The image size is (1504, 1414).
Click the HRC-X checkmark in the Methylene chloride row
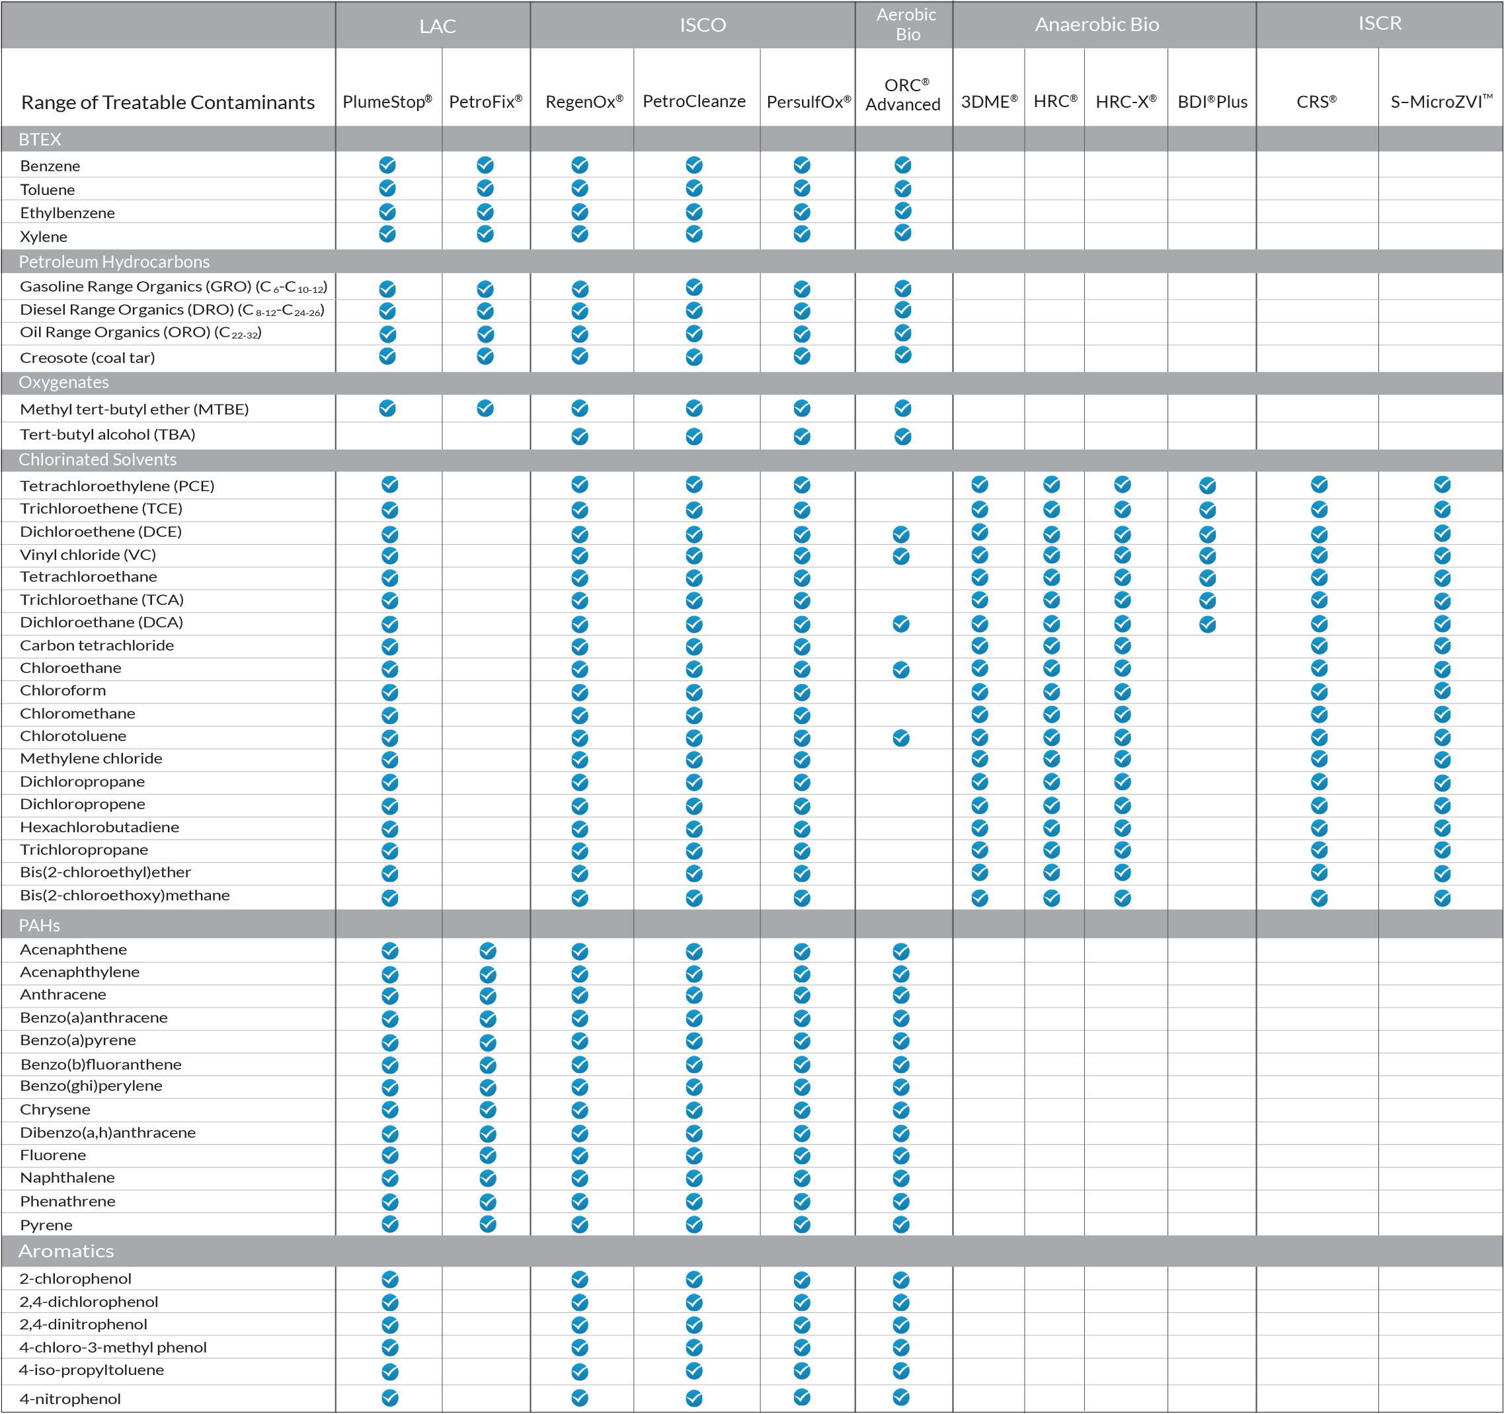tap(1123, 759)
